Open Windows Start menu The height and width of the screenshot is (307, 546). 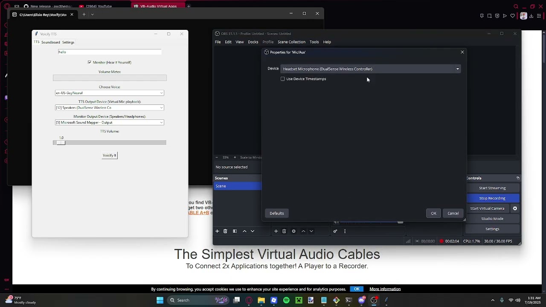[x=160, y=300]
